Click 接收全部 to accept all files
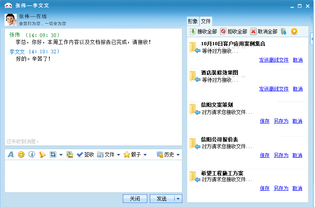This screenshot has height=207, width=315. [x=203, y=31]
